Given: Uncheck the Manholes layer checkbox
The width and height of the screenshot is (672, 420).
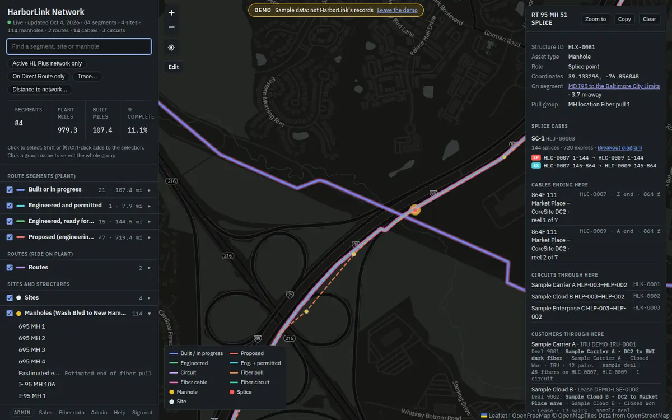Looking at the screenshot, I should 10,314.
